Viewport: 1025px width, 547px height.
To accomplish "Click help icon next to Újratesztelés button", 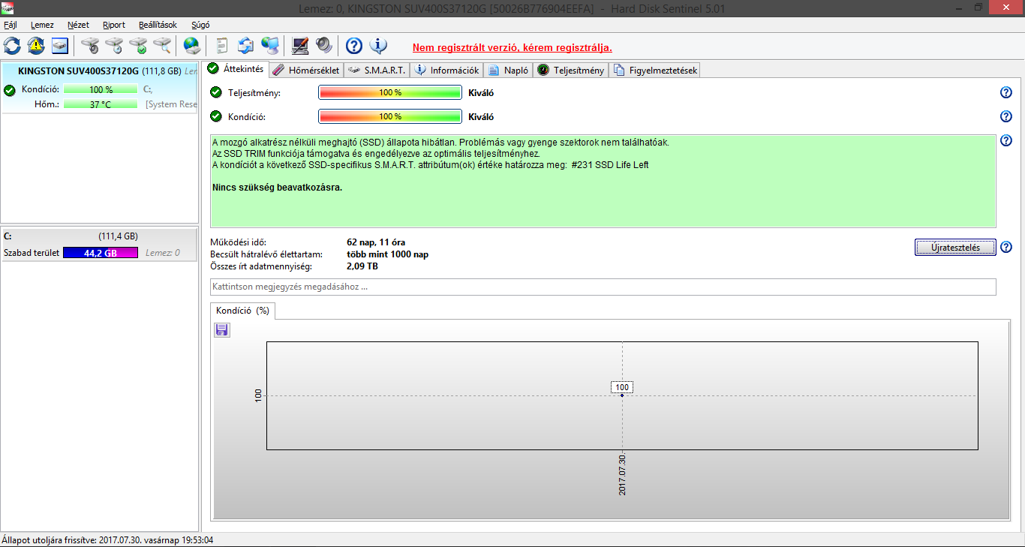I will pos(1006,247).
